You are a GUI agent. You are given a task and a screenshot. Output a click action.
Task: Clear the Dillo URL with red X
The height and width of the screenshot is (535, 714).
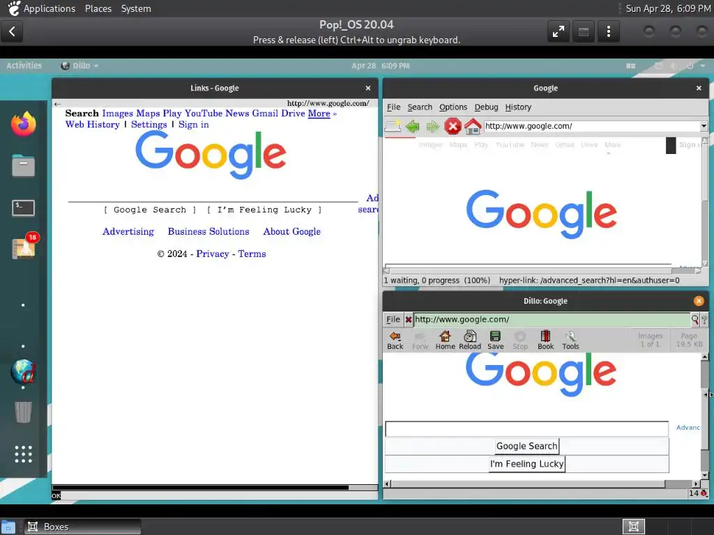point(409,319)
